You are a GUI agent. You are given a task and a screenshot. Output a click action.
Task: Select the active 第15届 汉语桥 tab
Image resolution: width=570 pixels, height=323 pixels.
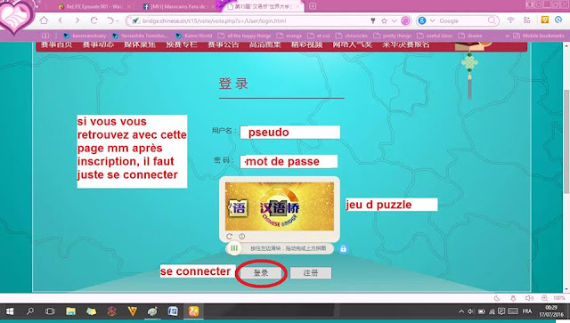click(263, 6)
